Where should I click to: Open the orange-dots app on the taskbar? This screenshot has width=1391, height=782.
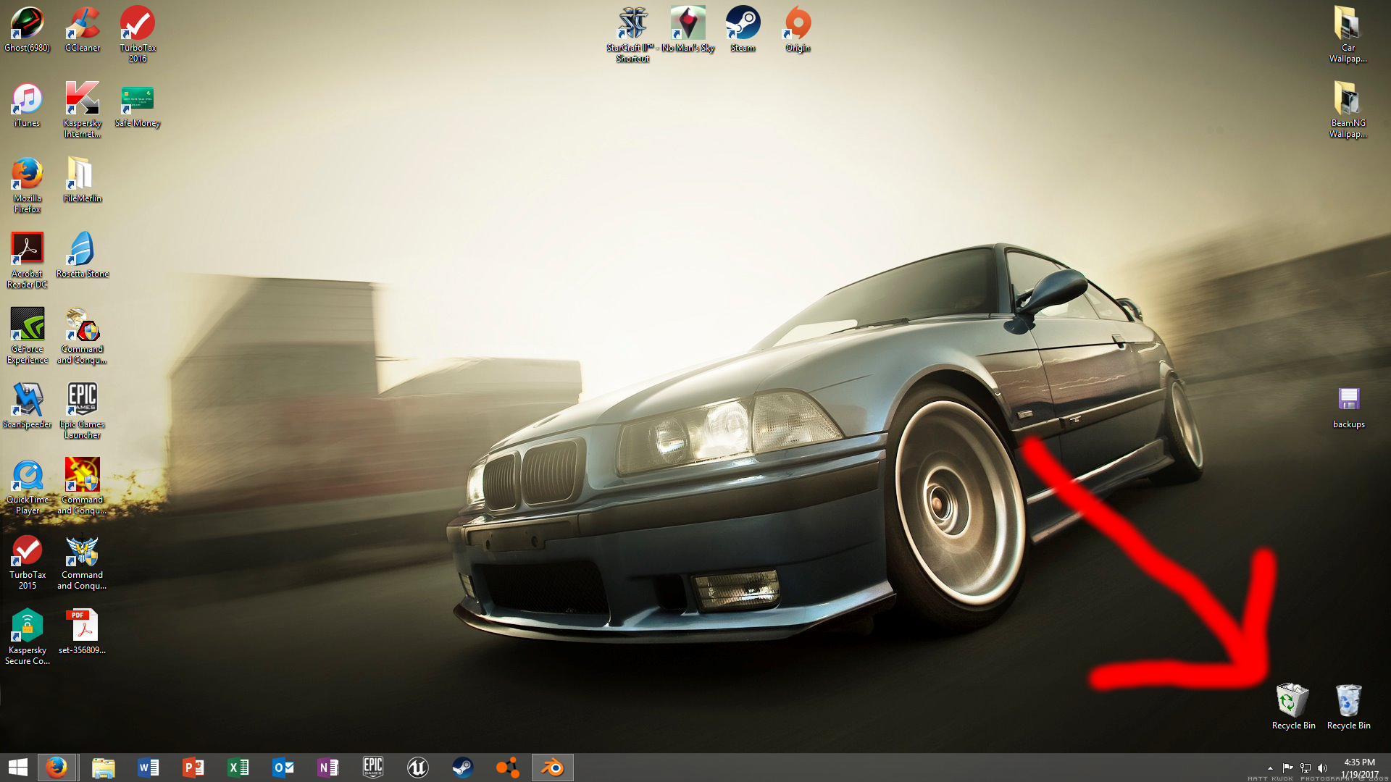click(508, 768)
